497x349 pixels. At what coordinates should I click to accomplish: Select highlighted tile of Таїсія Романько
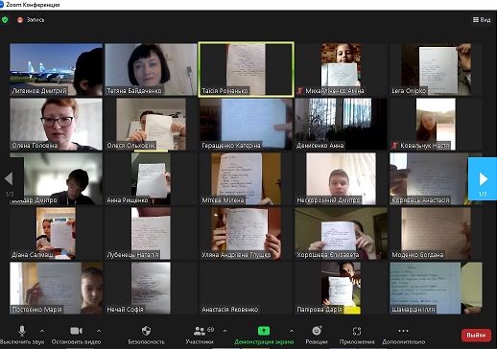coord(246,69)
